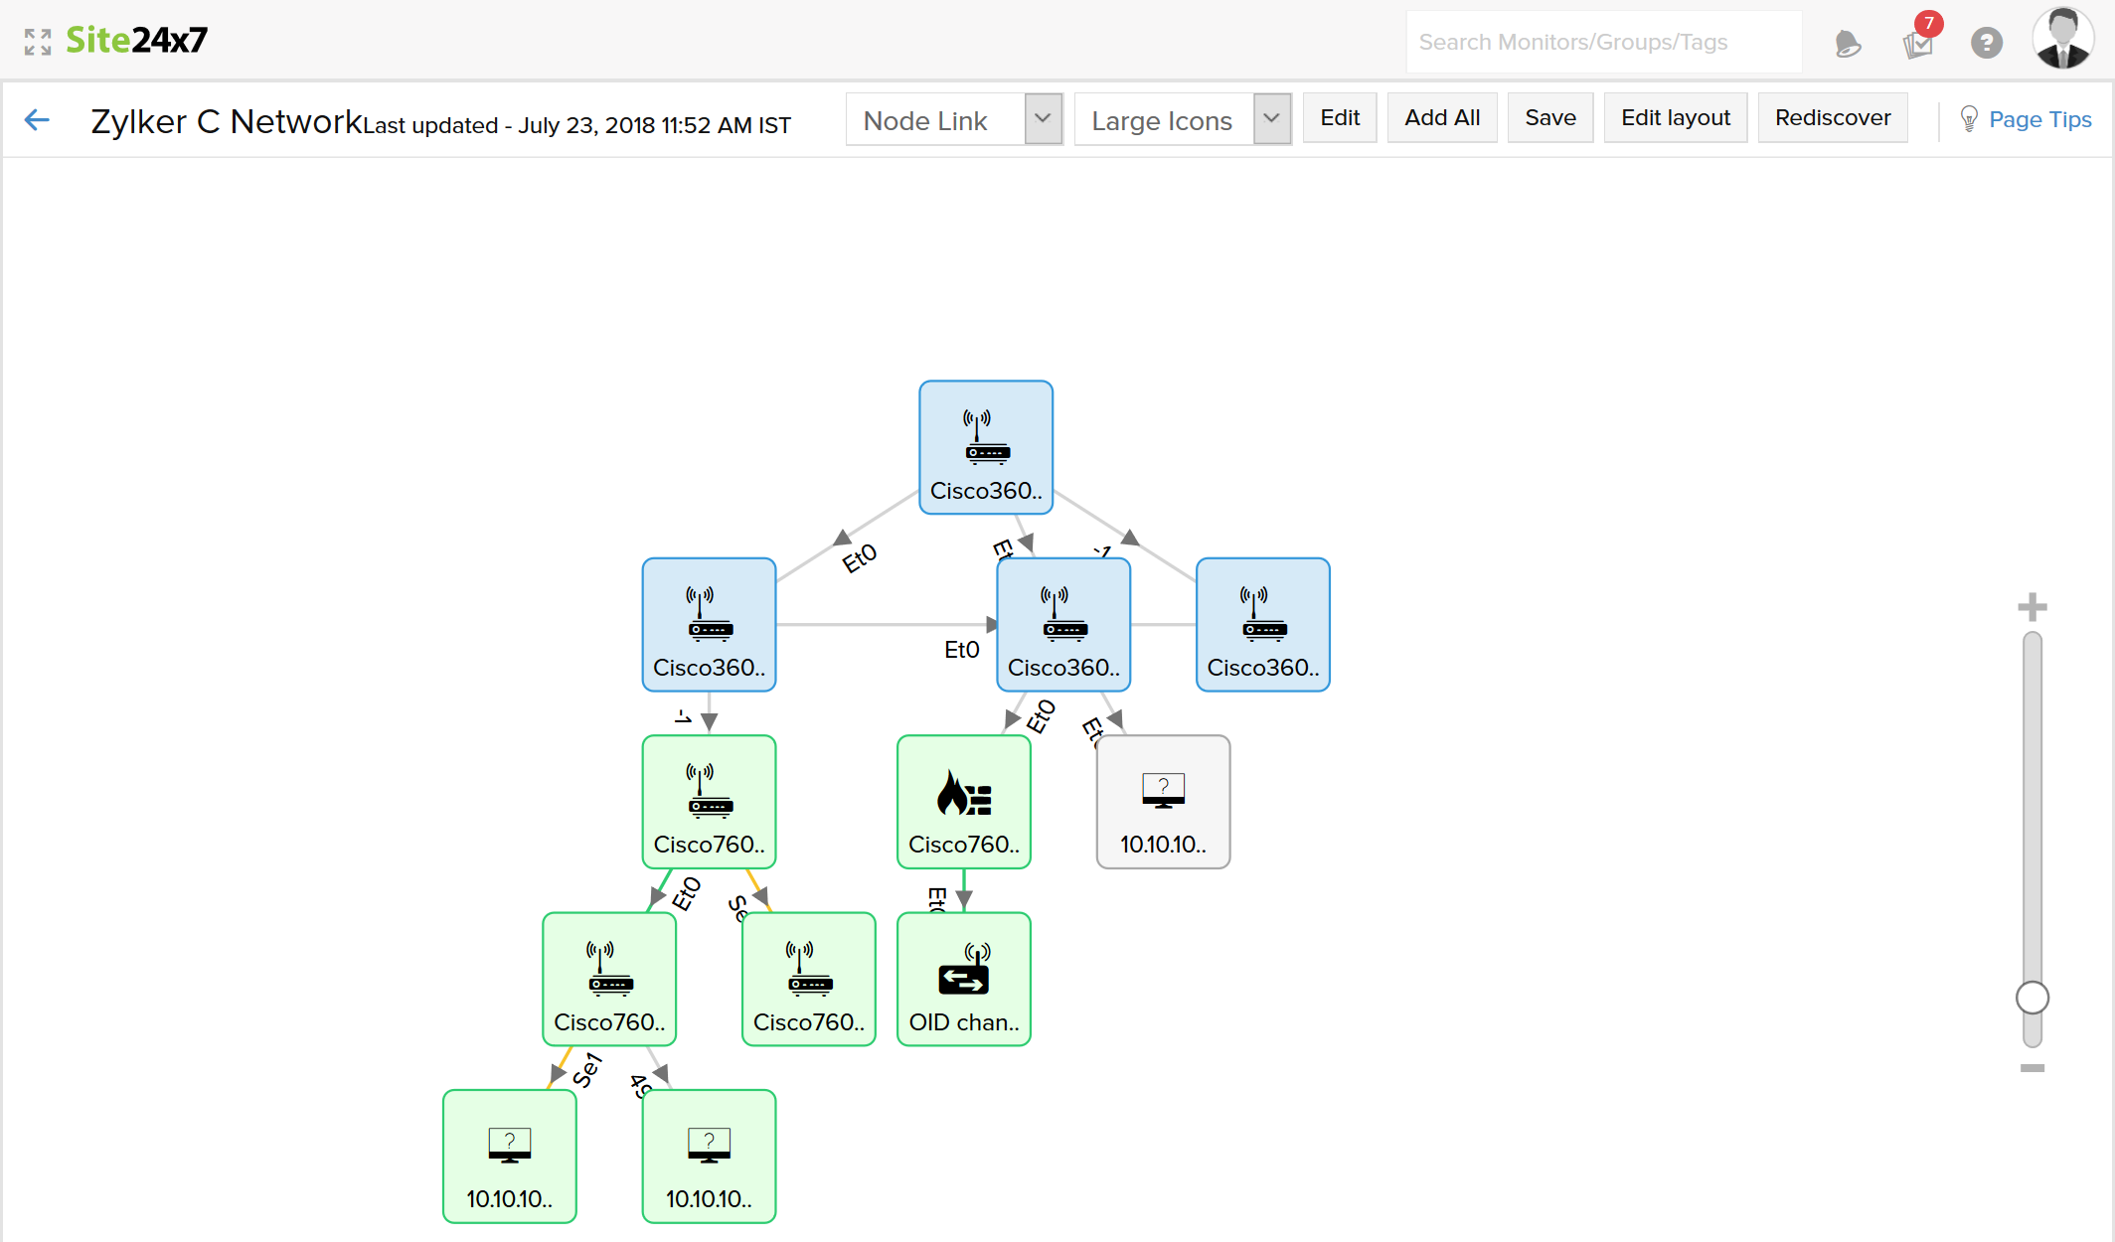Screen dimensions: 2115x1242
Task: Expand the Large Icons dropdown
Action: pos(1182,120)
